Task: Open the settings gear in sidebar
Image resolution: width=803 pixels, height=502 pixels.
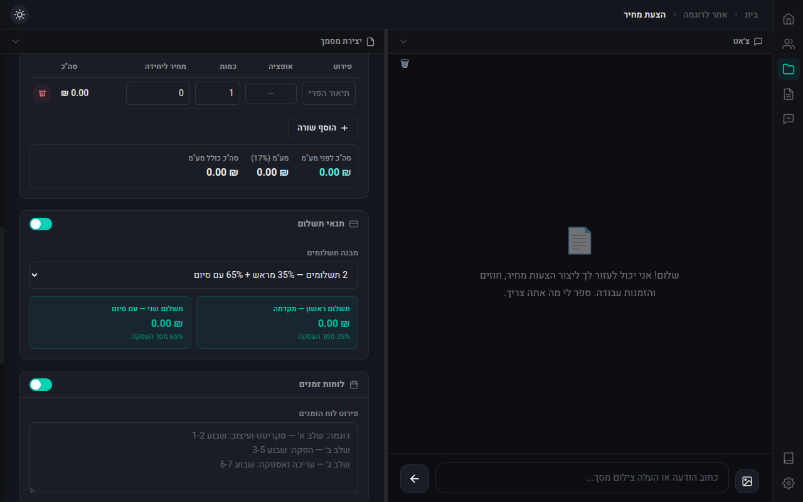Action: point(789,483)
